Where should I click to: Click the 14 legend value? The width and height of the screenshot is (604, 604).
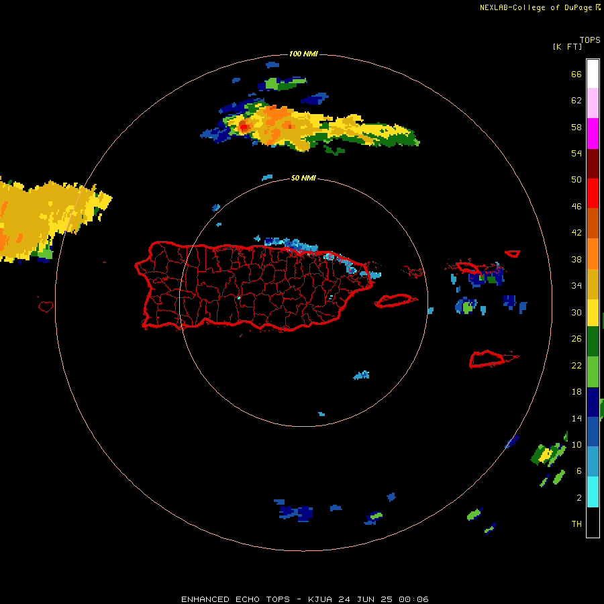pyautogui.click(x=576, y=418)
